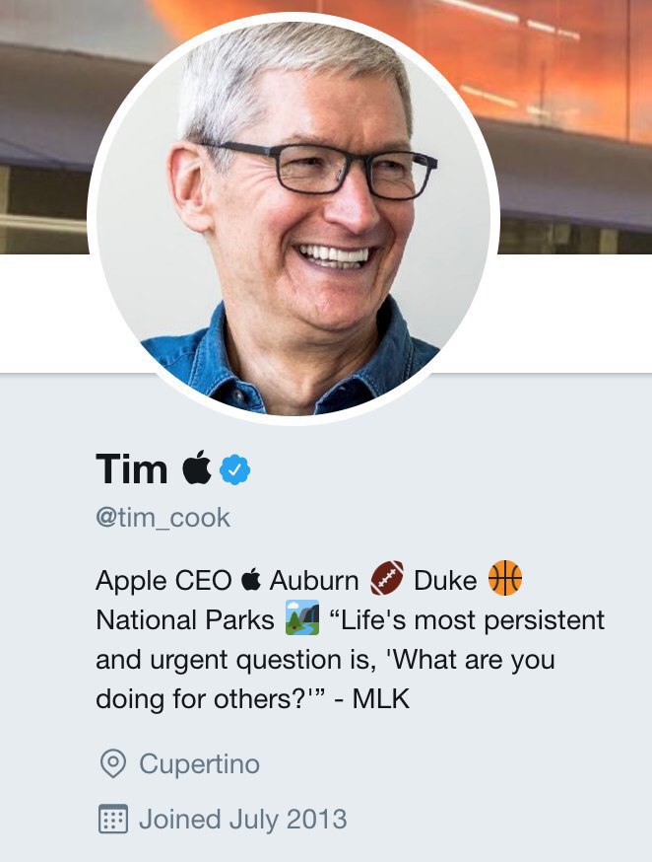Click the quote line 'What are you'
The height and width of the screenshot is (862, 652).
coord(471,660)
